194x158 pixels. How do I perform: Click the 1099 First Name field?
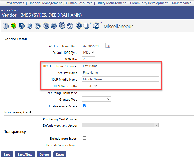(121, 72)
